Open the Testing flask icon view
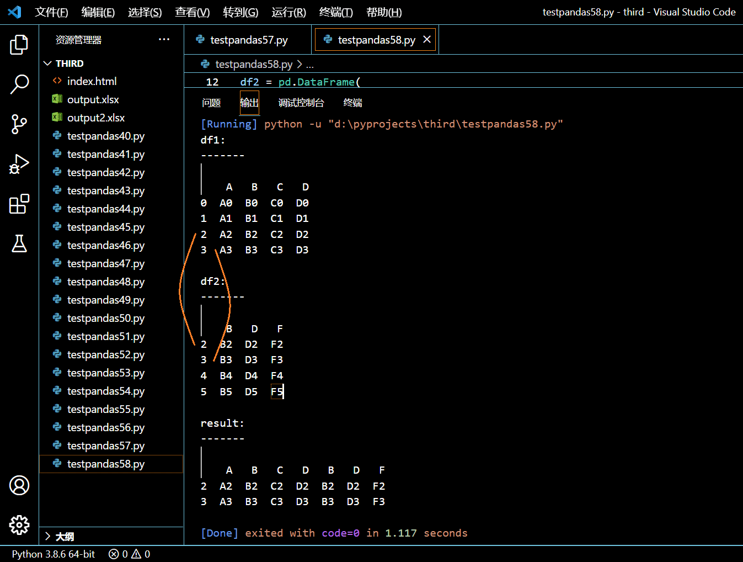The width and height of the screenshot is (743, 562). [19, 243]
